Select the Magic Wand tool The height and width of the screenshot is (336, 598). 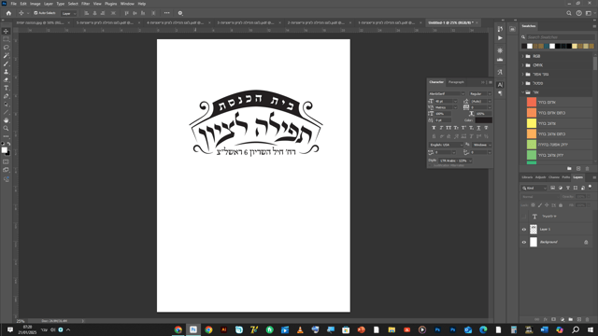[x=7, y=56]
